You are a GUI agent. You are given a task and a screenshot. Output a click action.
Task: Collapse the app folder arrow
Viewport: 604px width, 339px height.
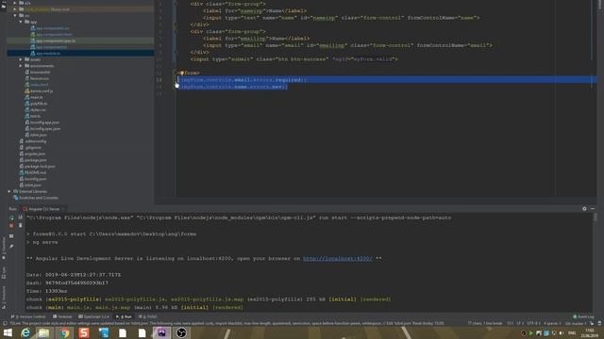tap(21, 22)
